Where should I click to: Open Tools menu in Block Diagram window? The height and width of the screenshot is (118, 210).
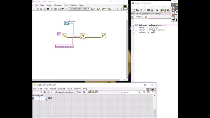[x=66, y=5]
